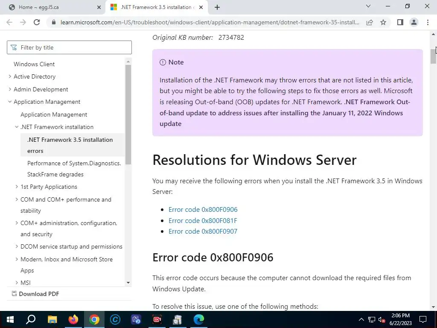The width and height of the screenshot is (437, 328).
Task: Expand COM+ administration, configuration, and security
Action: click(x=17, y=223)
